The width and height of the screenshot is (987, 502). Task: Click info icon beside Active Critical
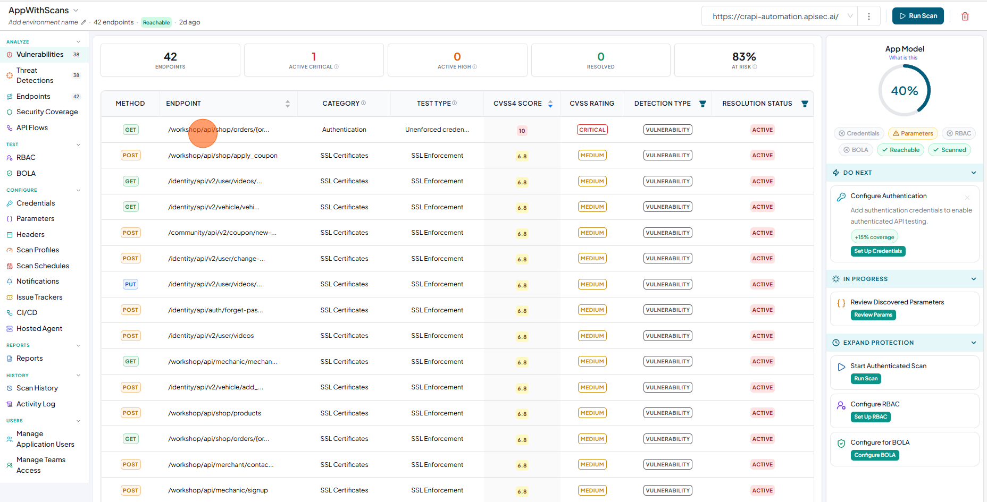coord(337,67)
